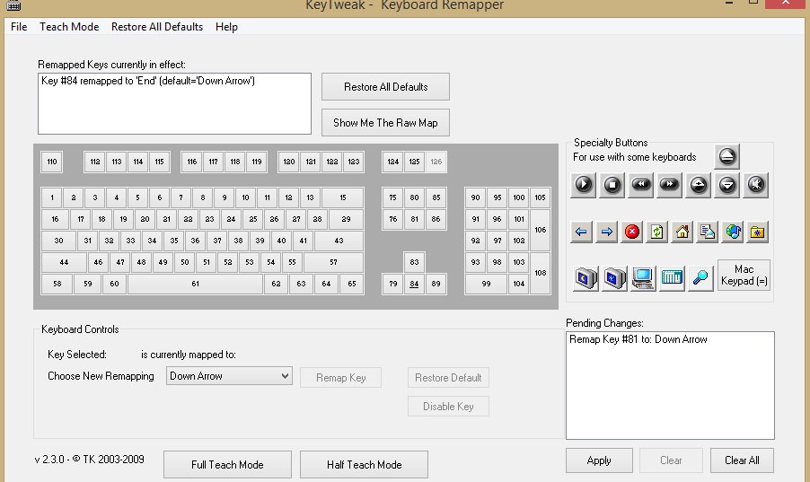Select key 126 in the top row
This screenshot has width=810, height=482.
pyautogui.click(x=436, y=162)
